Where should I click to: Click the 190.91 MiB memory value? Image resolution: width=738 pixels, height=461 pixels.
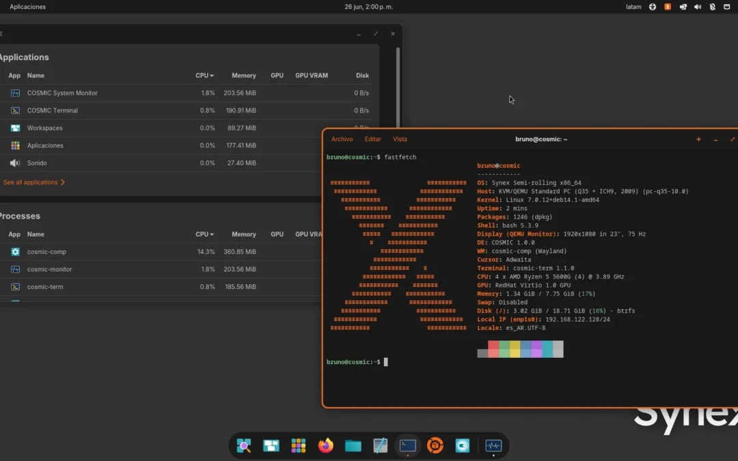click(241, 111)
